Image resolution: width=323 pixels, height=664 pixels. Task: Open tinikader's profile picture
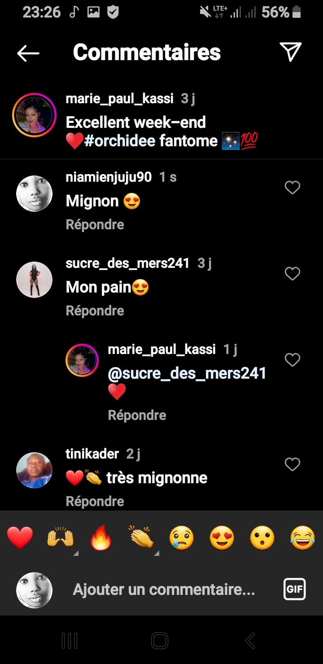[x=34, y=470]
